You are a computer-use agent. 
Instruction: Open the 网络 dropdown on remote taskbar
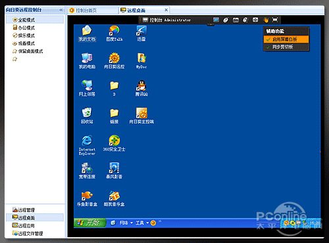[126, 223]
